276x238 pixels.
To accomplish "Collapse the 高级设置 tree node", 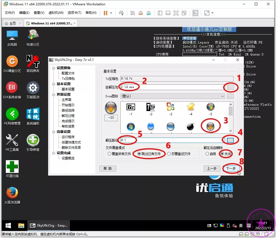I will pyautogui.click(x=54, y=132).
